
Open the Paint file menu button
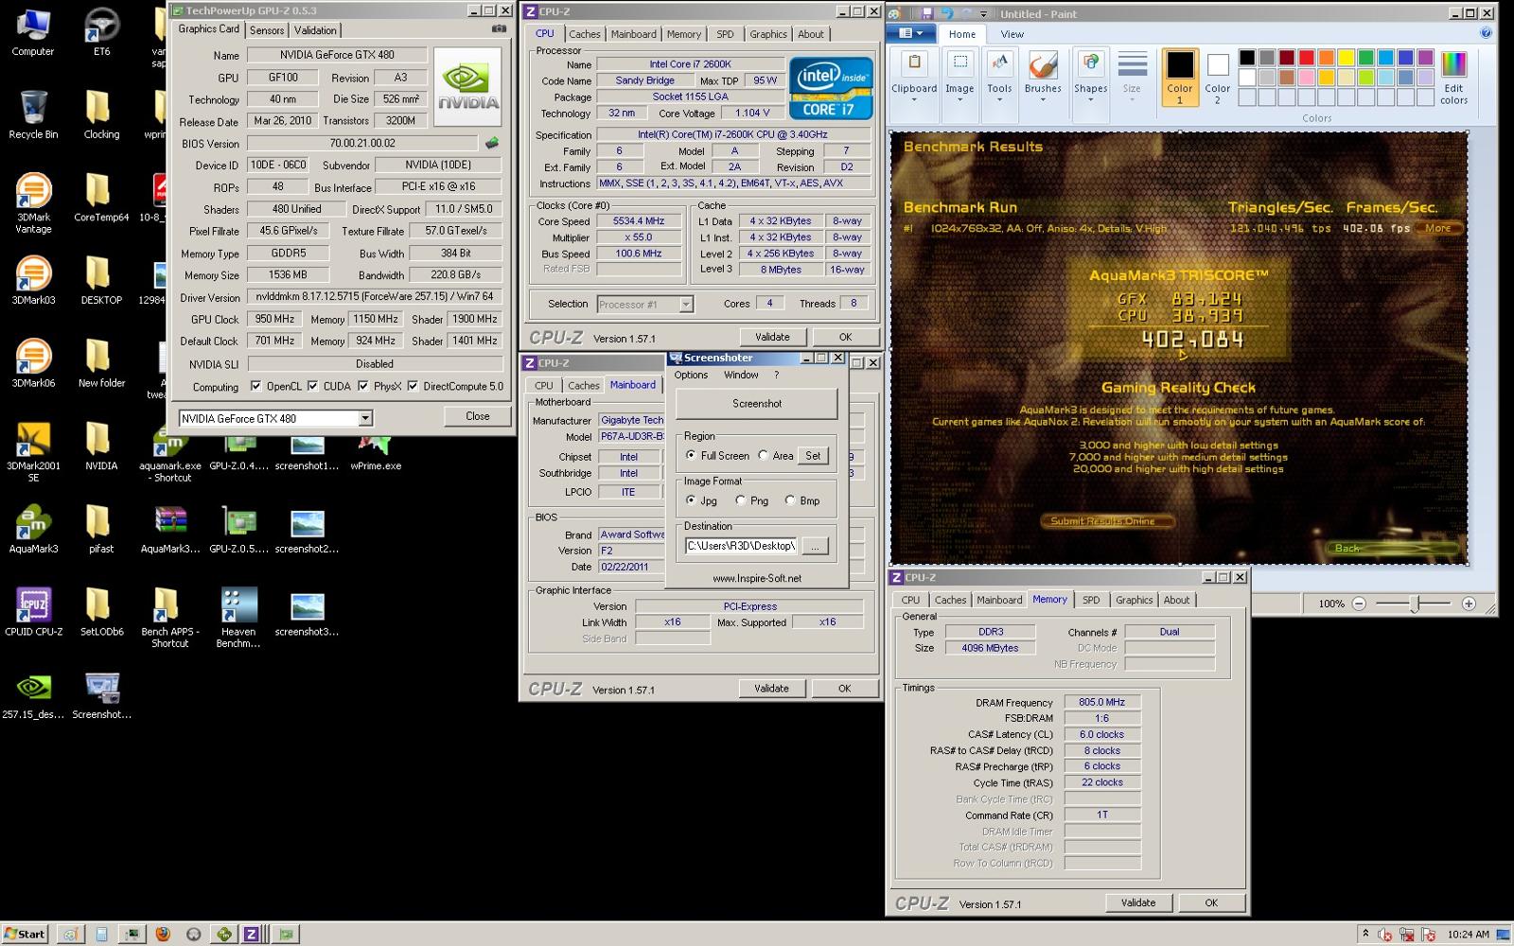tap(911, 34)
